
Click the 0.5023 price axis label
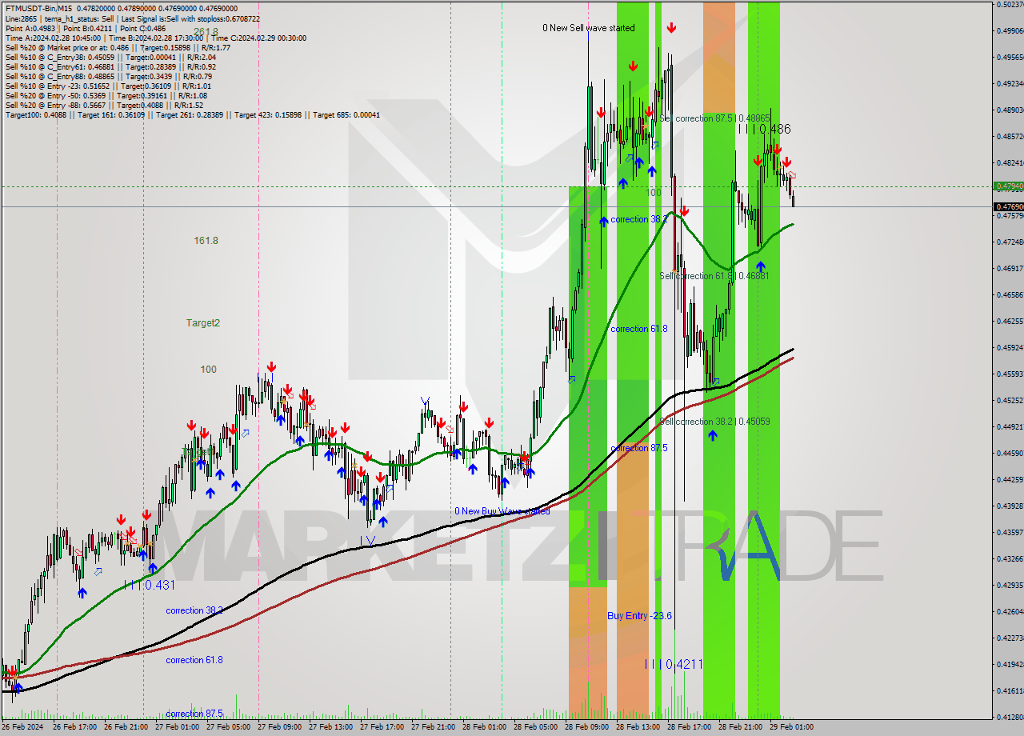[1010, 4]
